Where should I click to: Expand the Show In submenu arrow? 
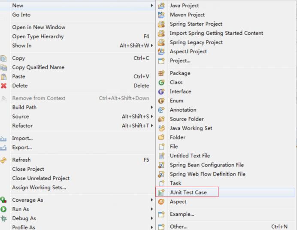(x=152, y=45)
